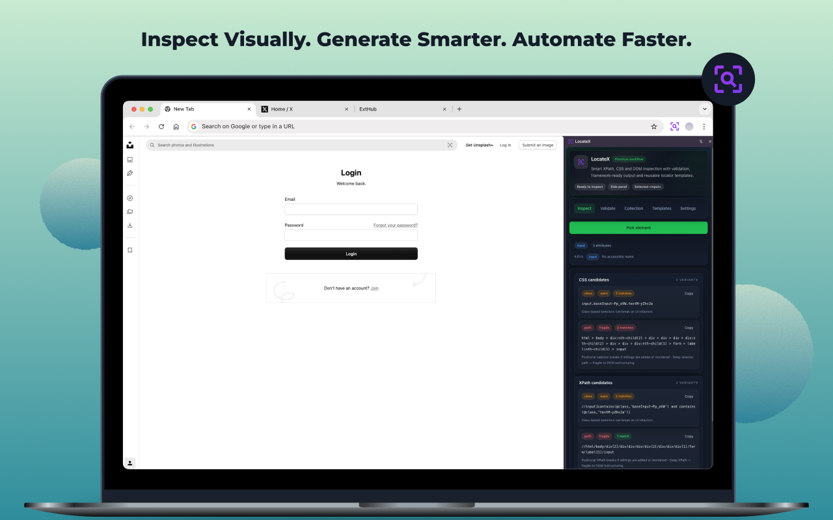
Task: Click the Premium workflow badge
Action: [x=629, y=159]
